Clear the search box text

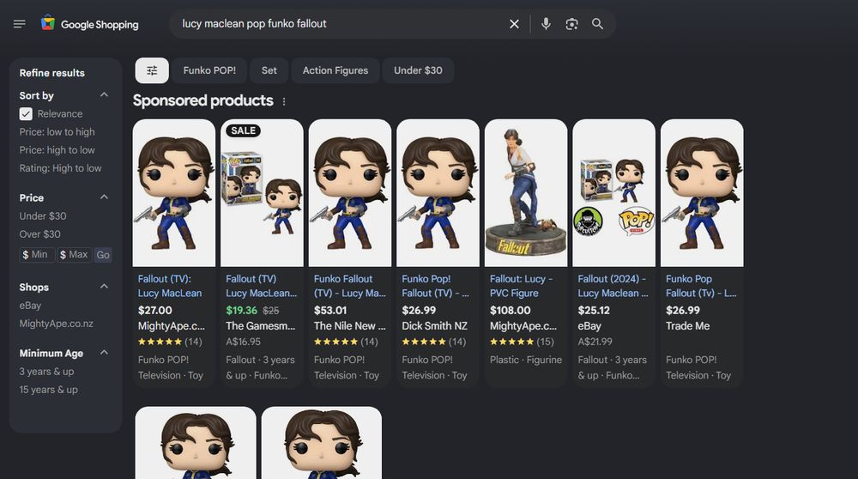pyautogui.click(x=514, y=24)
